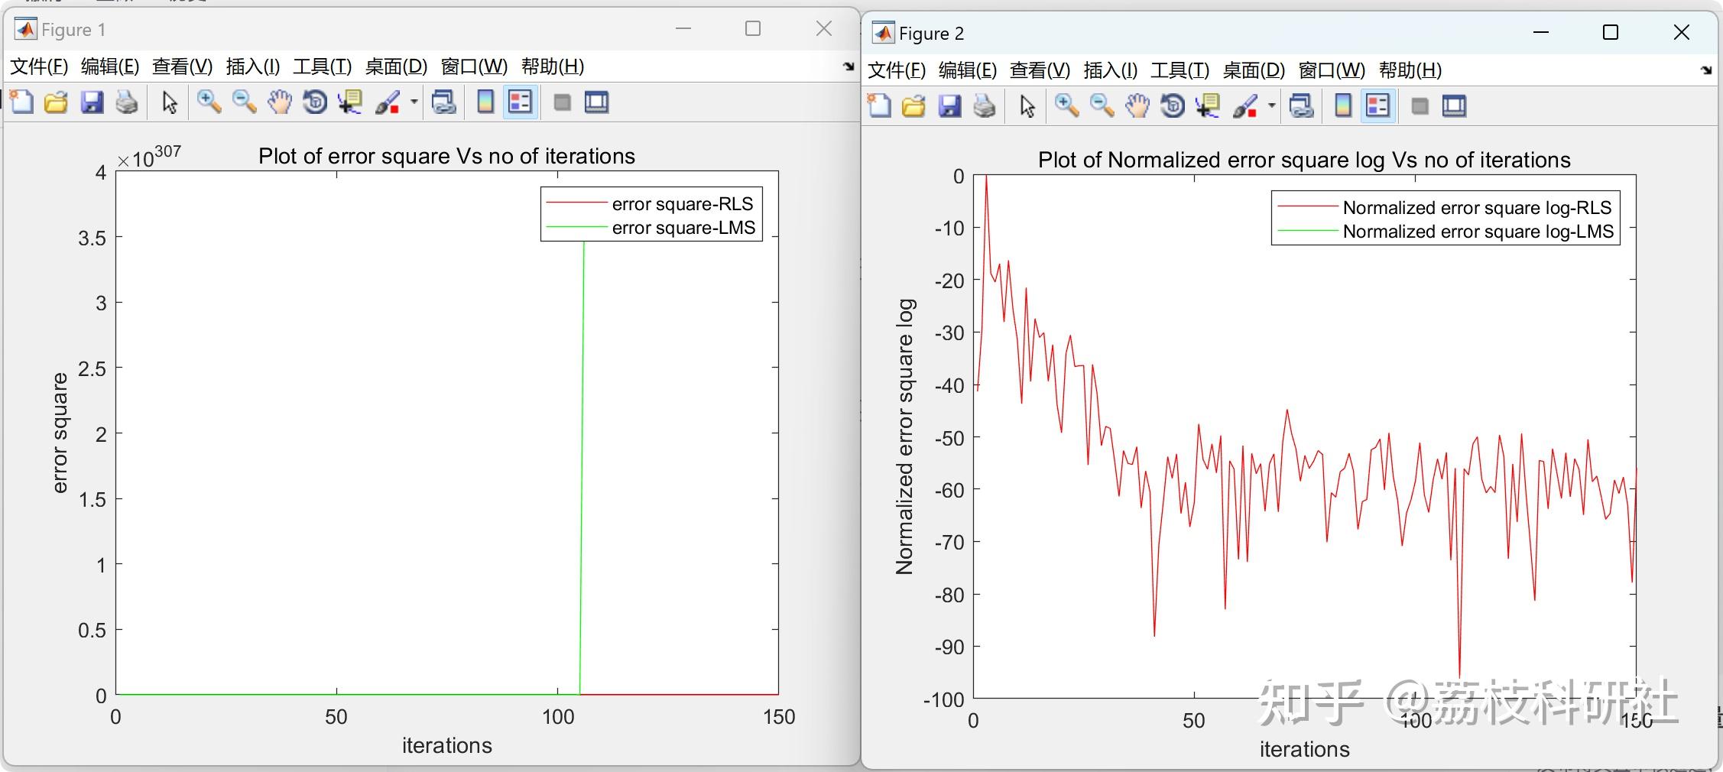Image resolution: width=1723 pixels, height=772 pixels.
Task: Toggle Pan hand tool in Figure 2
Action: [1137, 105]
